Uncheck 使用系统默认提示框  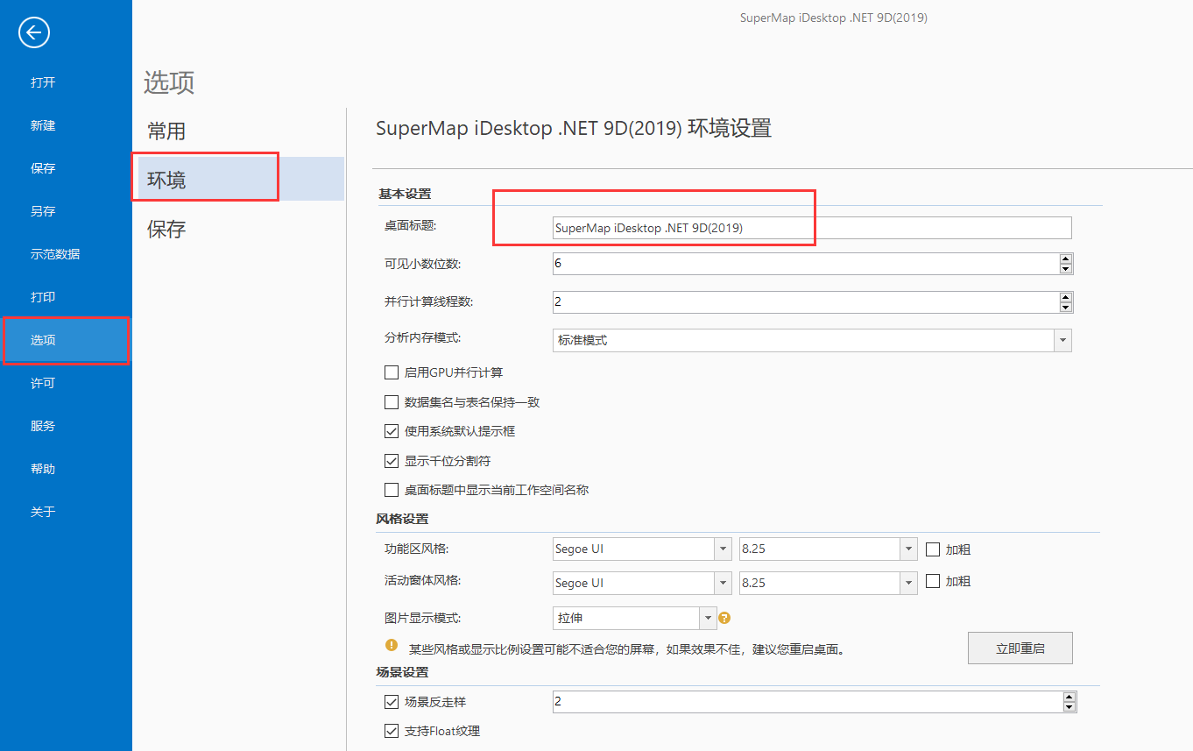point(392,431)
